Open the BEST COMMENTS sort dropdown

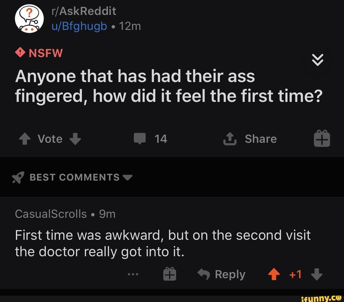point(127,178)
